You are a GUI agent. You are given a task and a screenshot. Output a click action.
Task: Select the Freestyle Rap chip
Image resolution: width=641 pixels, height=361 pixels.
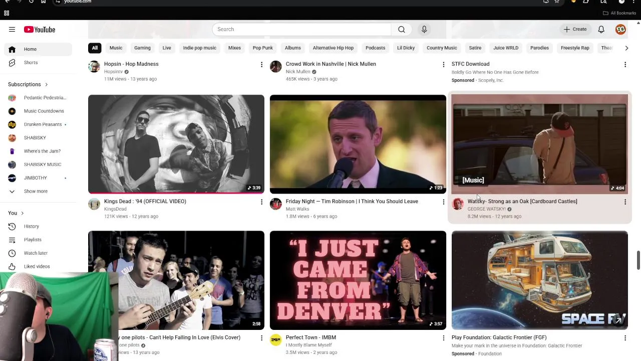coord(575,48)
